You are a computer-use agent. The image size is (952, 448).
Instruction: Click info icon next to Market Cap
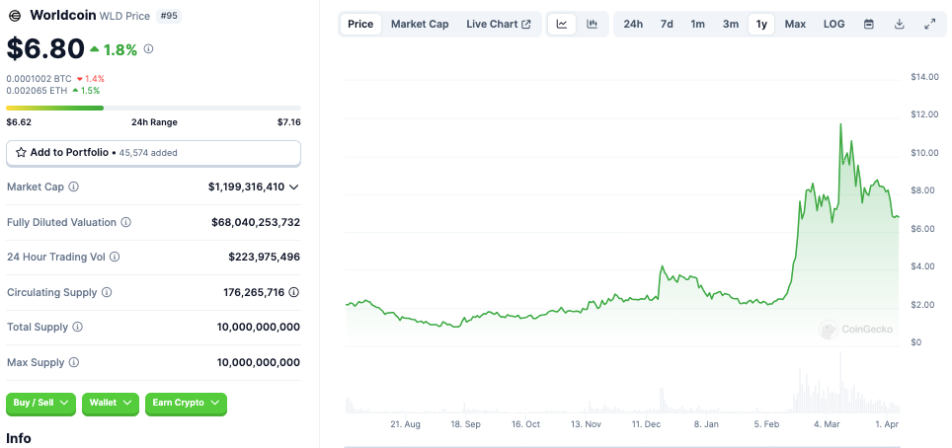tap(73, 187)
